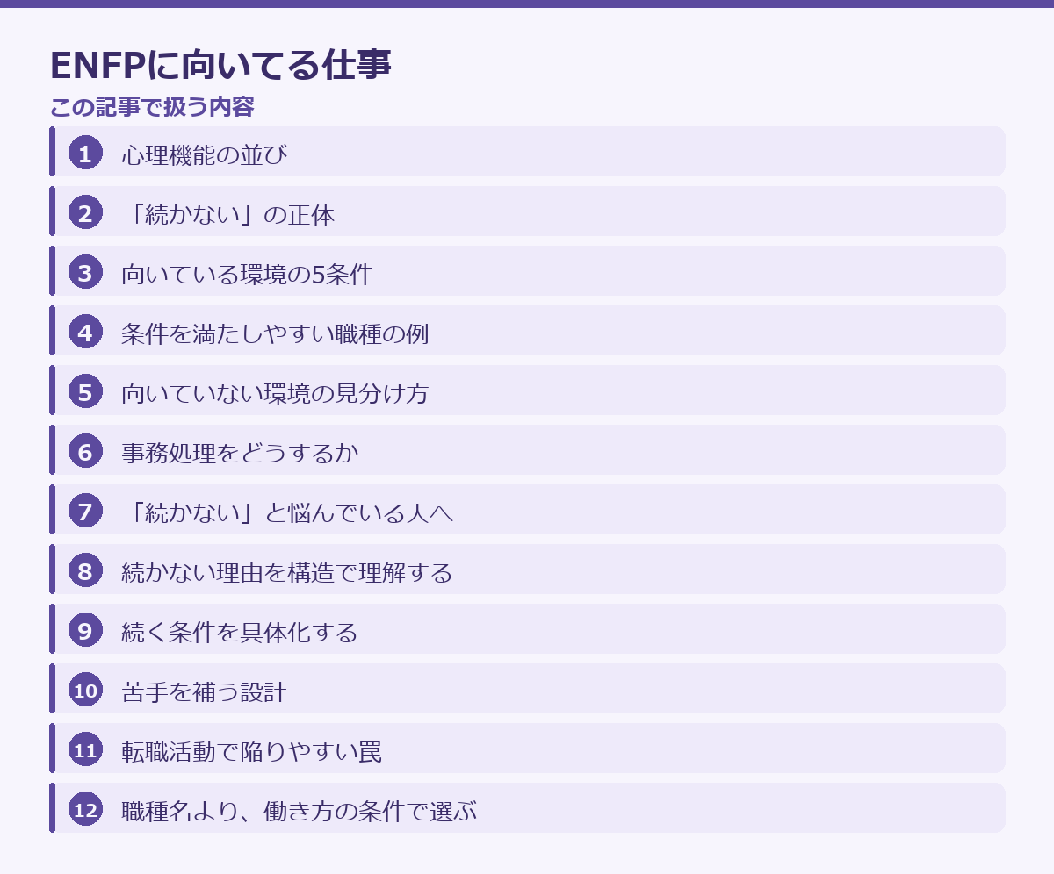Select "転職活動で陥りやすい罠"

(527, 749)
